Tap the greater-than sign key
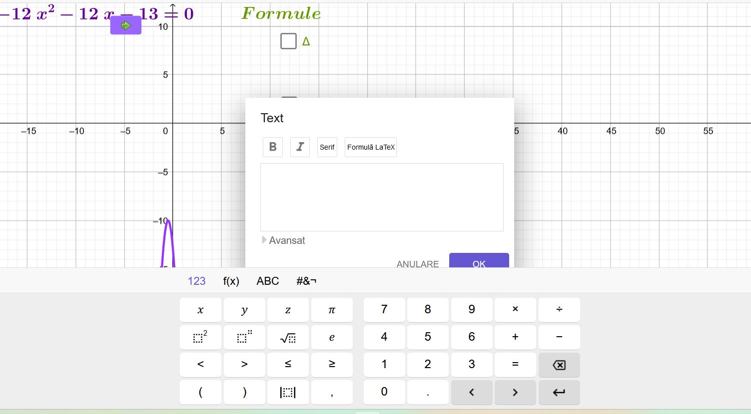Image resolution: width=751 pixels, height=414 pixels. pyautogui.click(x=244, y=365)
